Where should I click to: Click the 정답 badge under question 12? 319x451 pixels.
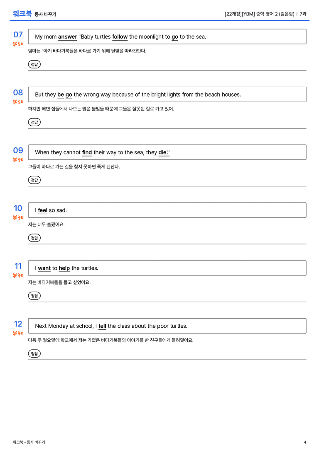coord(34,353)
